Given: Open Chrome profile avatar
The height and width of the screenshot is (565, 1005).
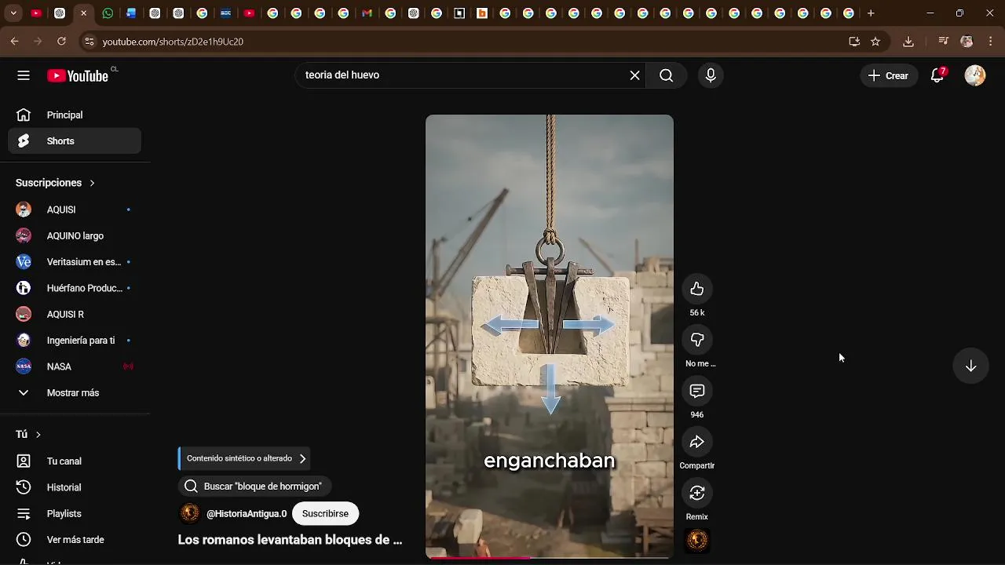Looking at the screenshot, I should tap(967, 42).
